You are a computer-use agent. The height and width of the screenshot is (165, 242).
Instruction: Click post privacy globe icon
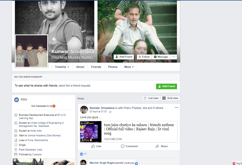(x=110, y=112)
